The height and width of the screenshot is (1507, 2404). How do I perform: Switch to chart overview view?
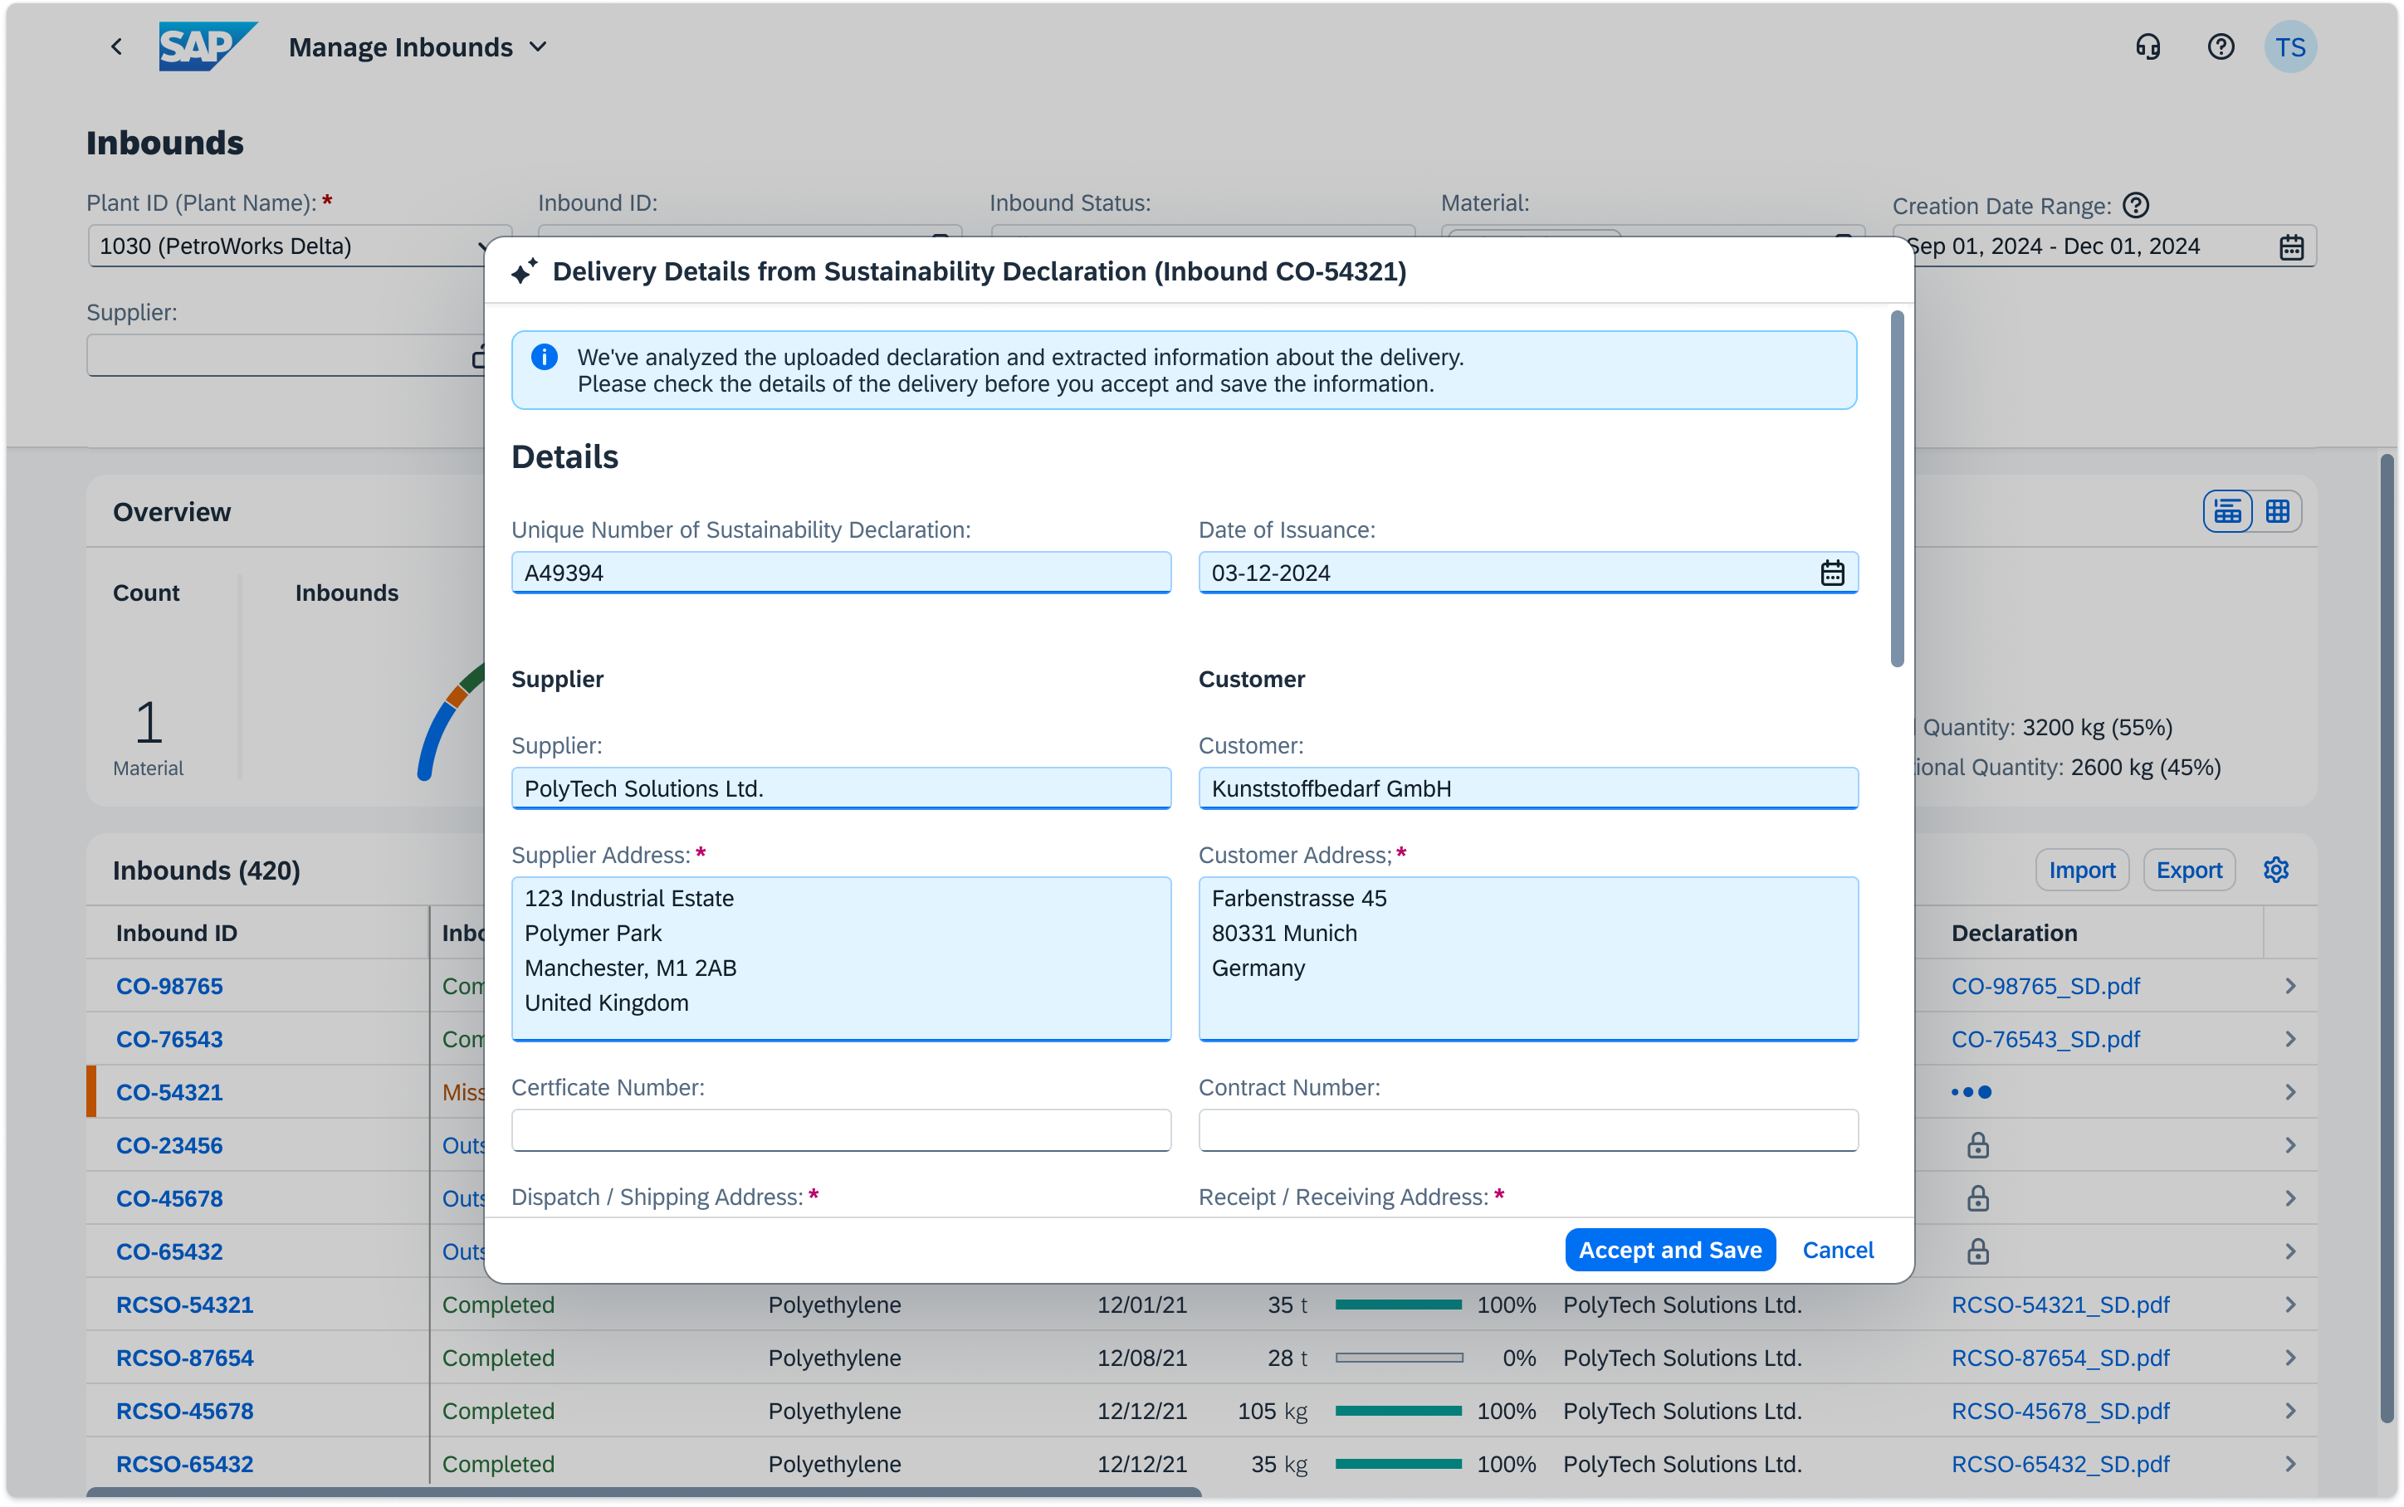2227,512
